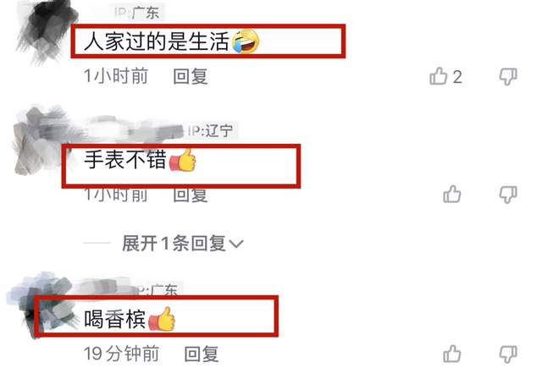Like the 手表不错 comment
The height and width of the screenshot is (368, 542).
[x=452, y=195]
